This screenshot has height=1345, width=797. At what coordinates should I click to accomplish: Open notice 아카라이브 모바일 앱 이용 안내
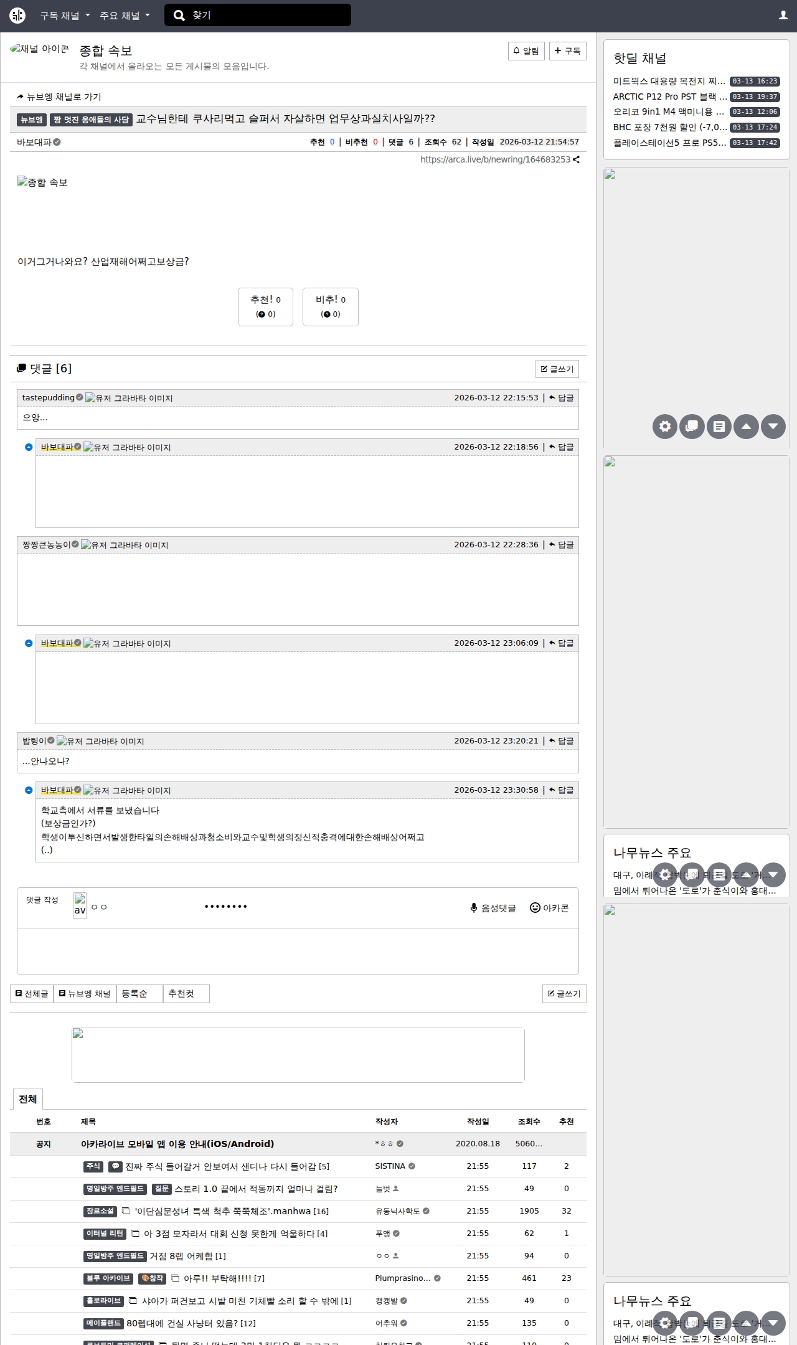(177, 1144)
